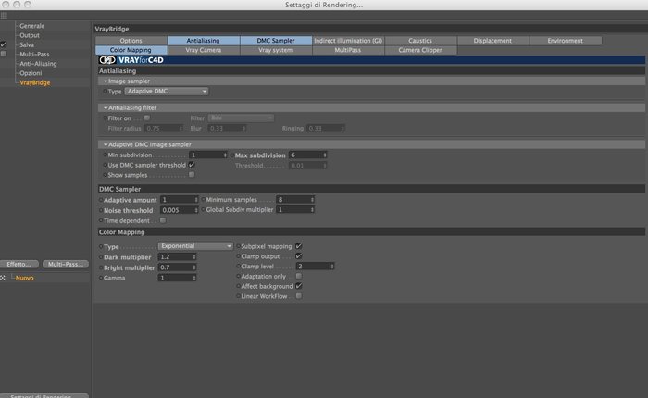The height and width of the screenshot is (398, 648).
Task: Enable the Show samples checkbox
Action: click(192, 174)
